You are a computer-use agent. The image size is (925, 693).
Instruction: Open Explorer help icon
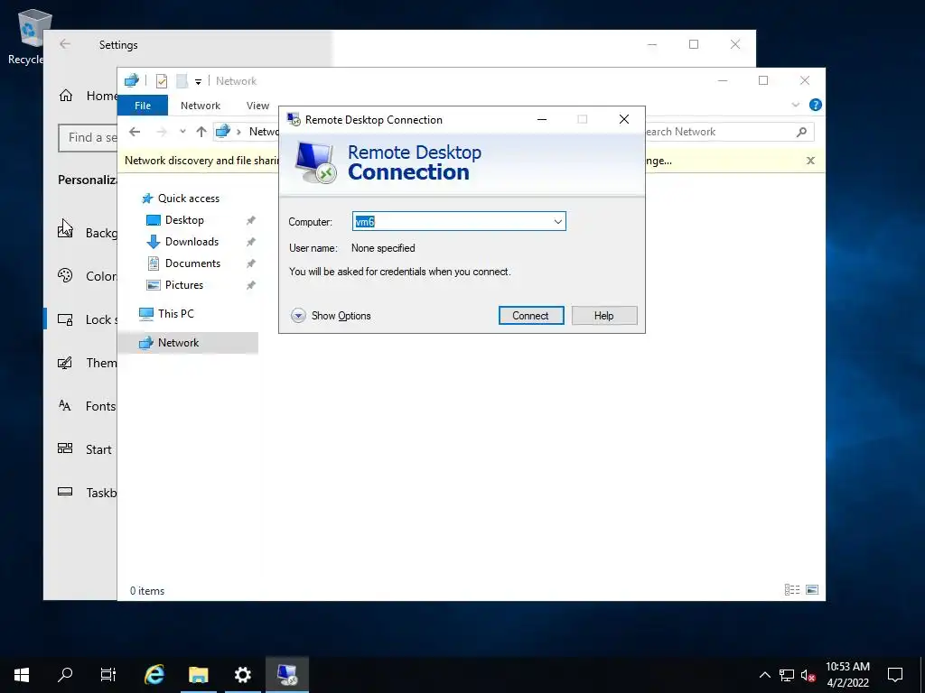[816, 105]
